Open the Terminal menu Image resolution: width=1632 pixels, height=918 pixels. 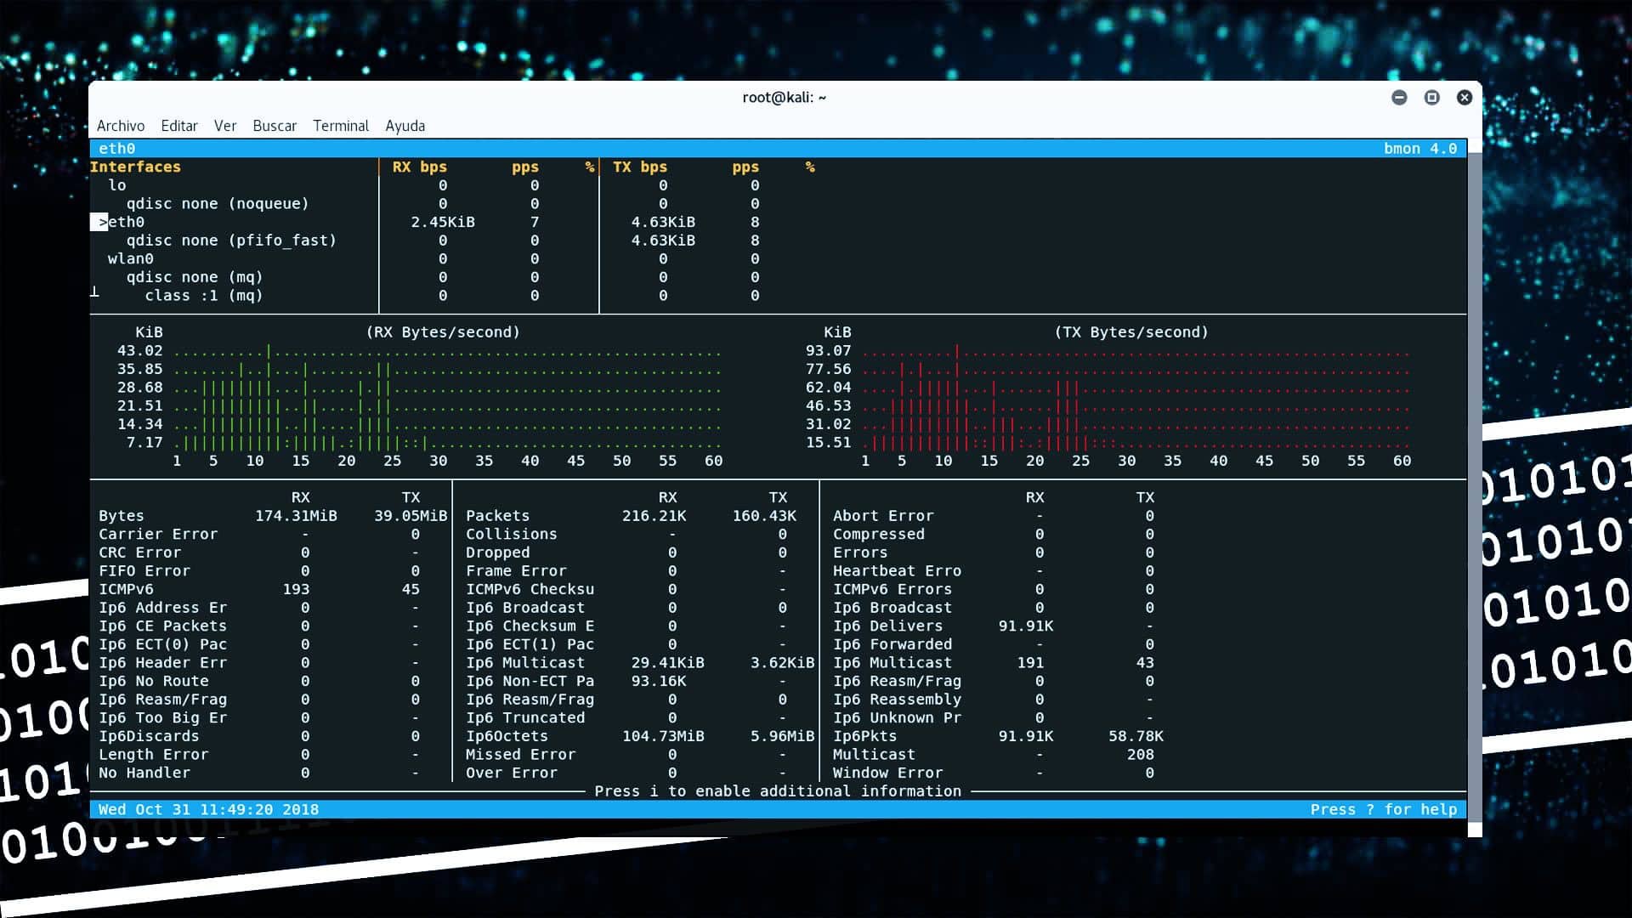(341, 126)
